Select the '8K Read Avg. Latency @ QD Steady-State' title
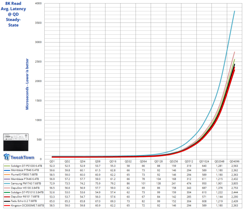 13,14
